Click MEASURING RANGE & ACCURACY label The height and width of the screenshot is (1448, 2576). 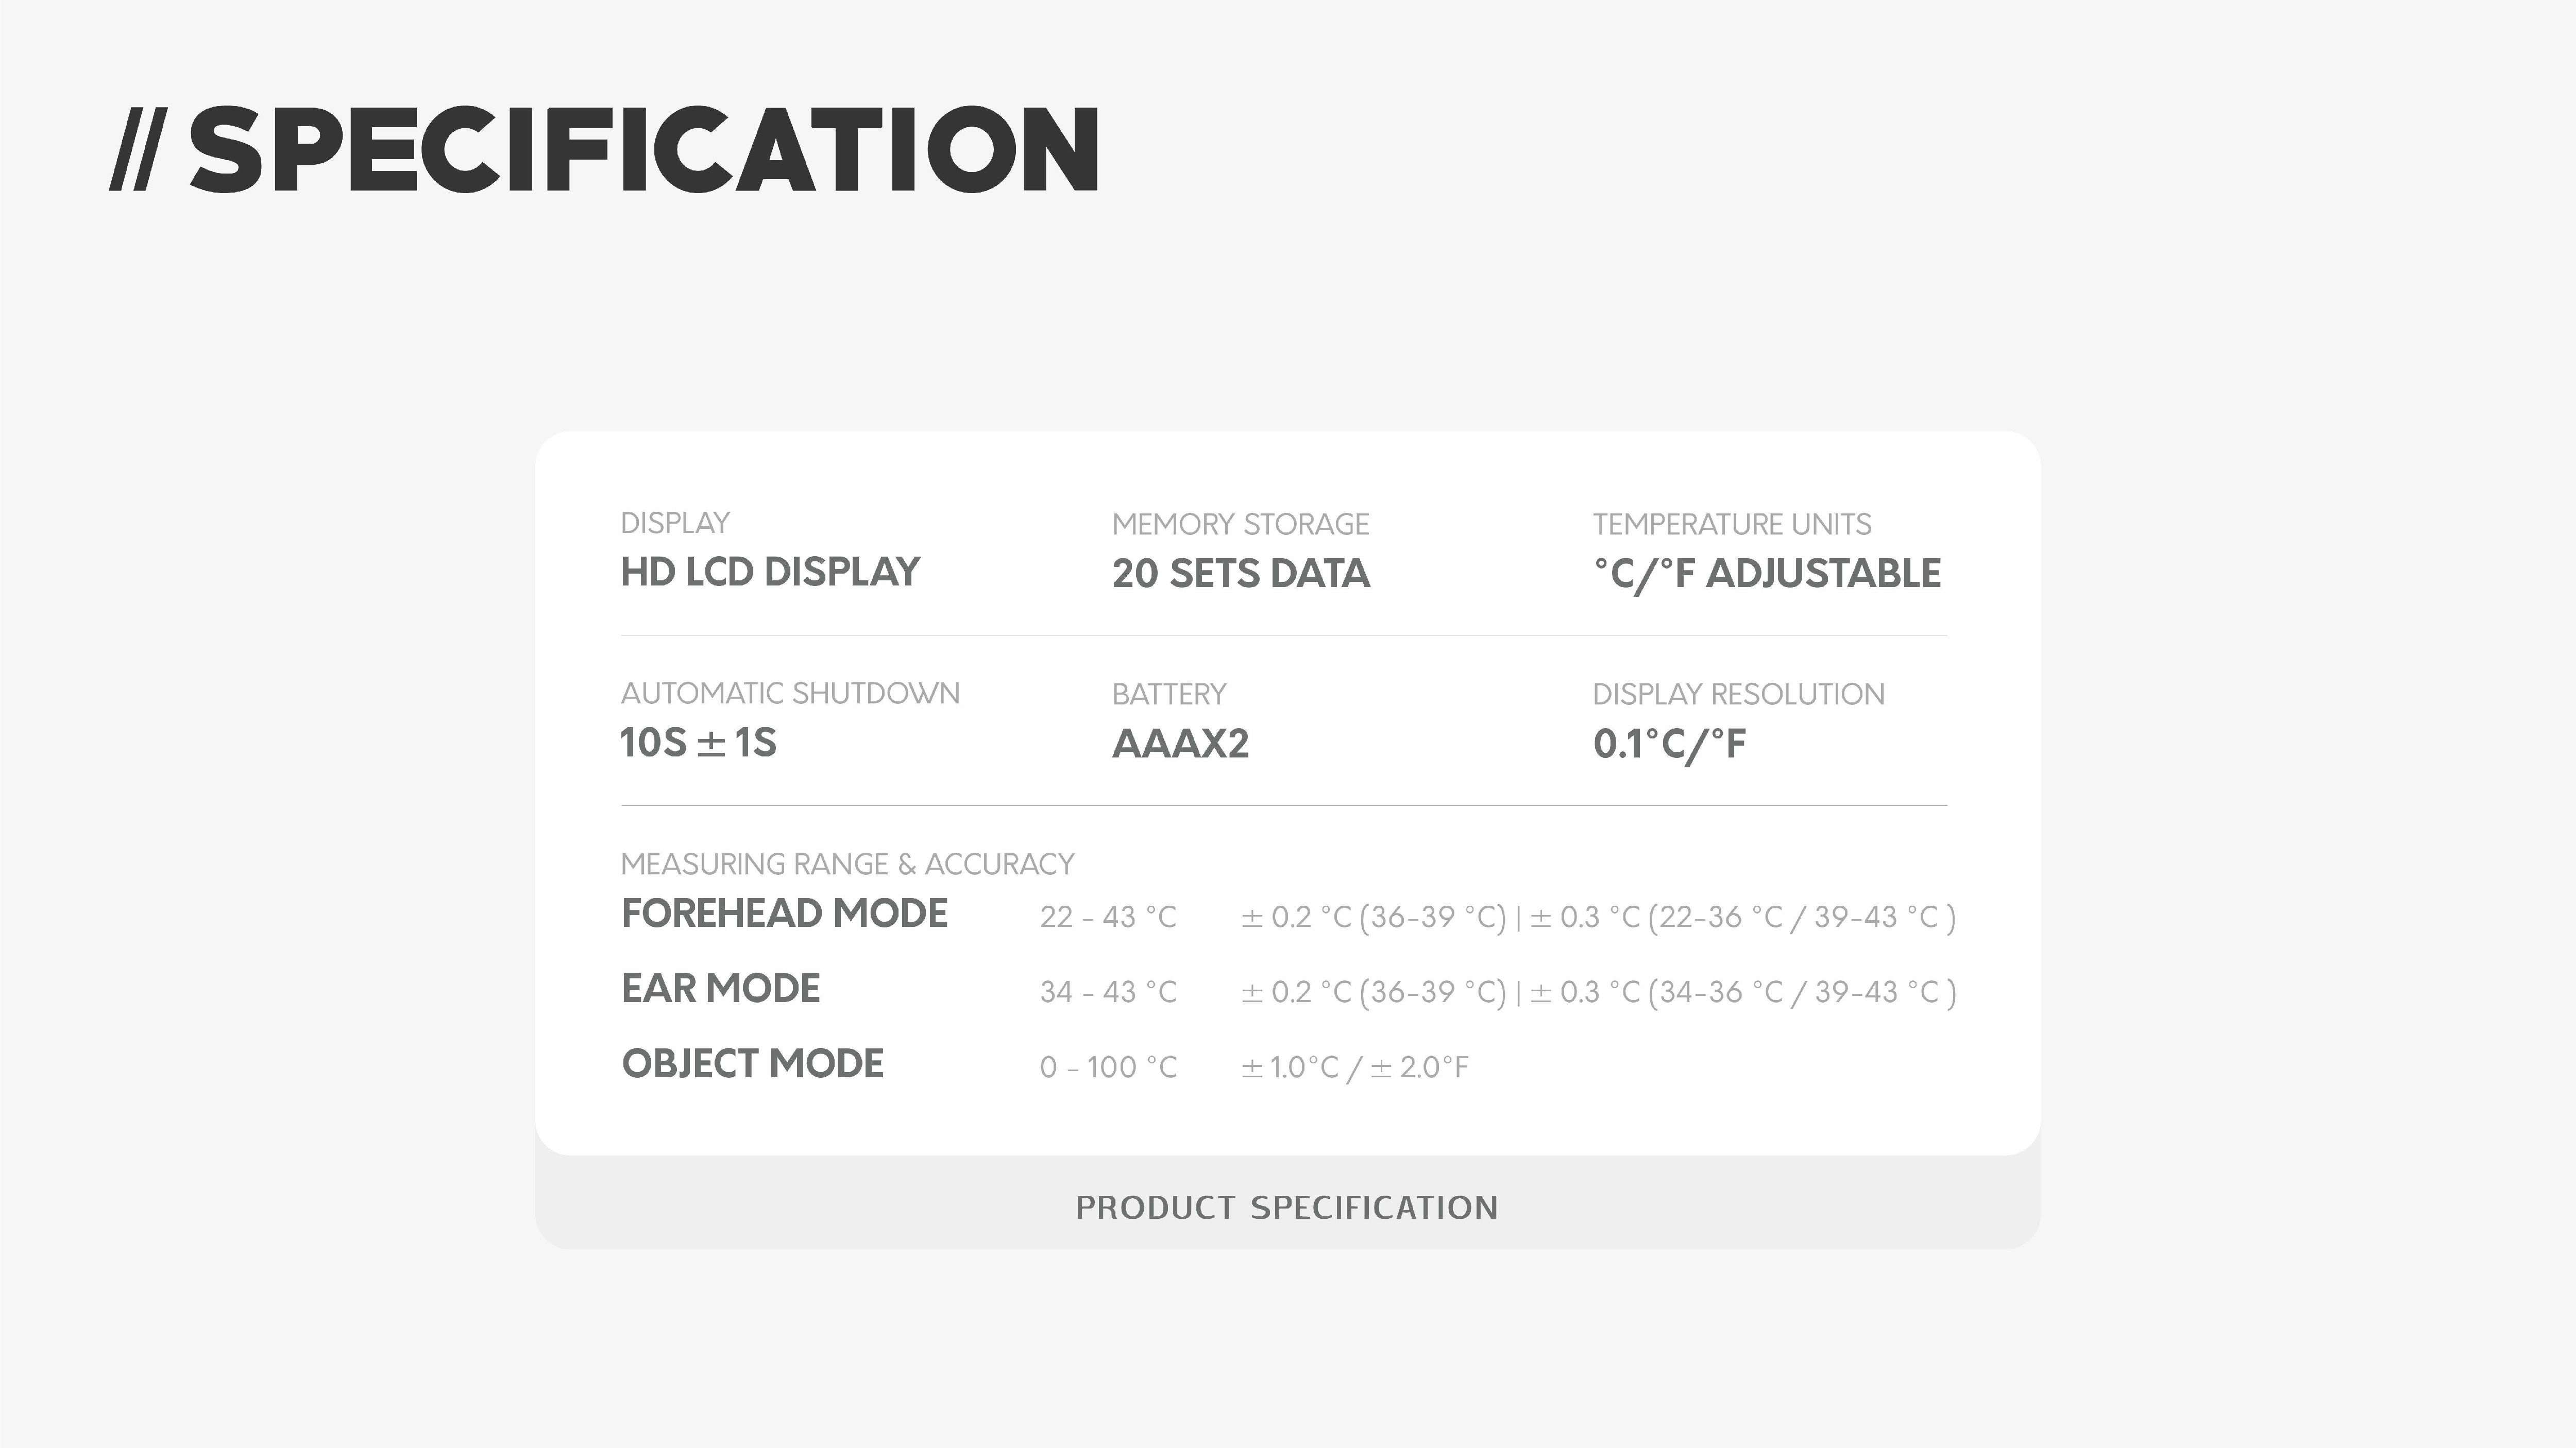click(x=847, y=864)
